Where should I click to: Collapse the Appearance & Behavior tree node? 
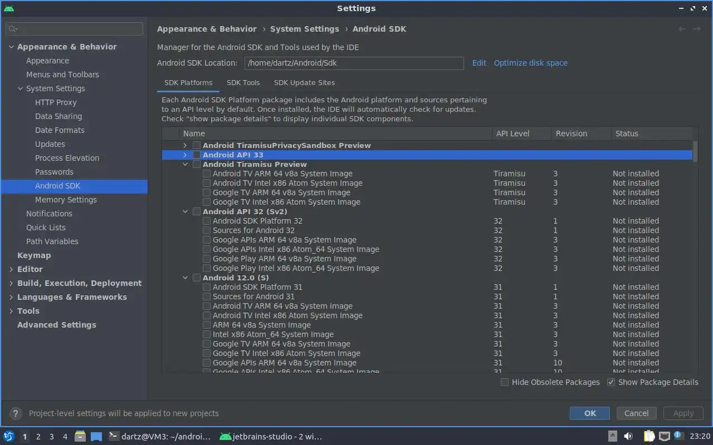coord(11,47)
